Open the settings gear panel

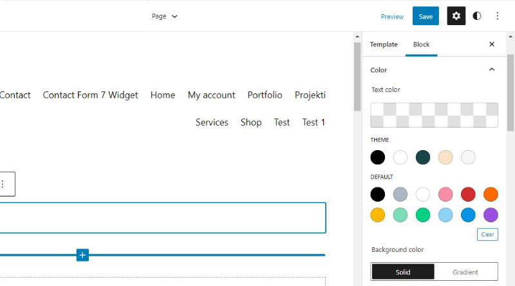pos(456,15)
